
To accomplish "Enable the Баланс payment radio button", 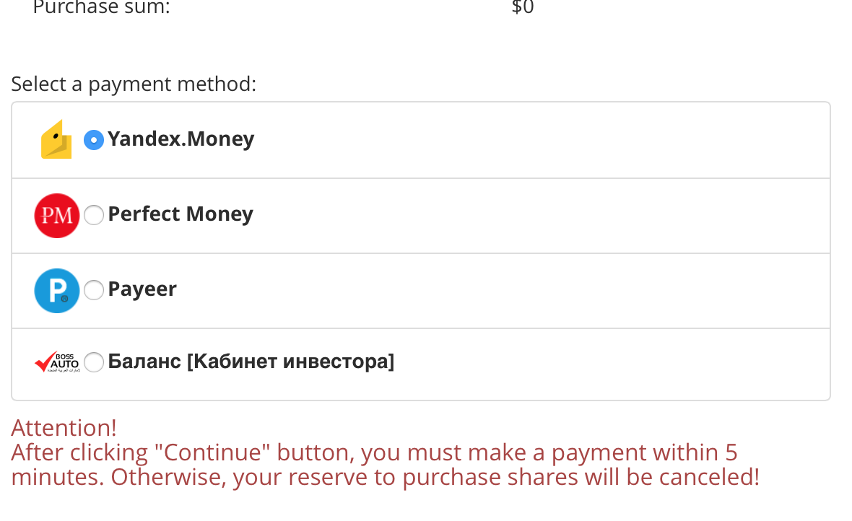I will (94, 362).
